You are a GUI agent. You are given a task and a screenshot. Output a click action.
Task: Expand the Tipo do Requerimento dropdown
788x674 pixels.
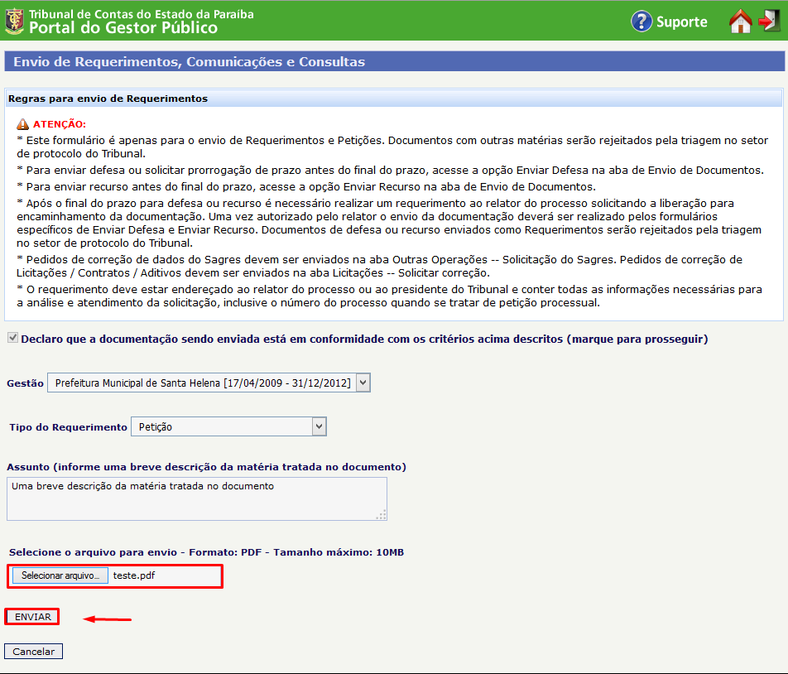tap(228, 426)
